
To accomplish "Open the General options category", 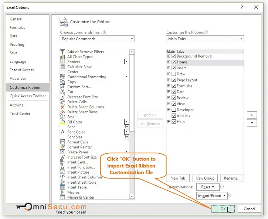I will click(x=16, y=19).
